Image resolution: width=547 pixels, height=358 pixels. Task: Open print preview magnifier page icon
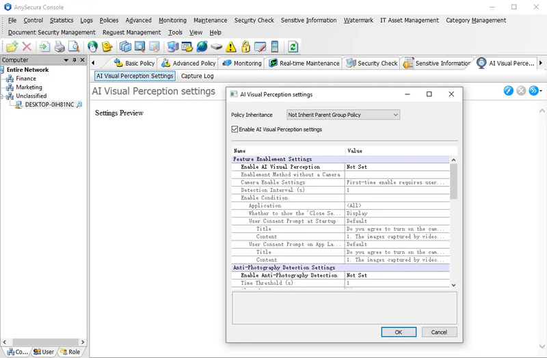tap(74, 46)
